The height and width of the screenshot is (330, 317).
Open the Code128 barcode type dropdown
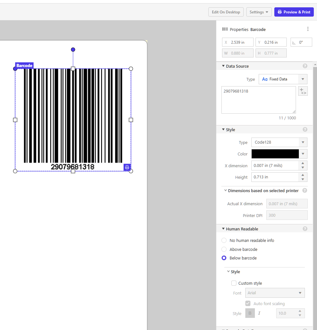click(279, 142)
